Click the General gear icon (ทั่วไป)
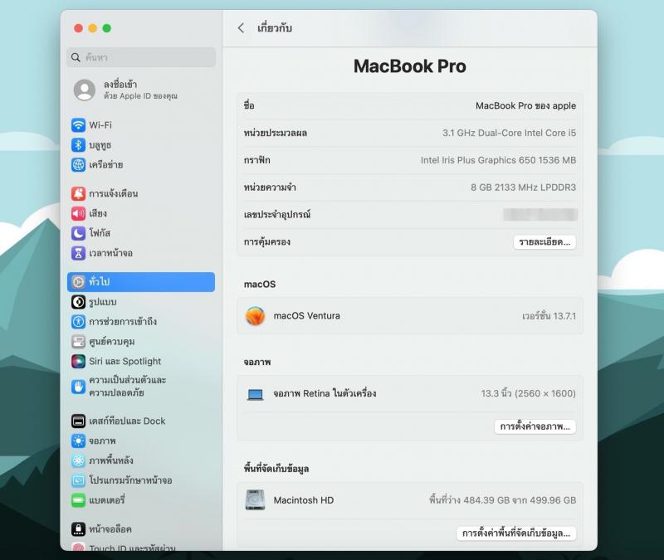 coord(78,282)
